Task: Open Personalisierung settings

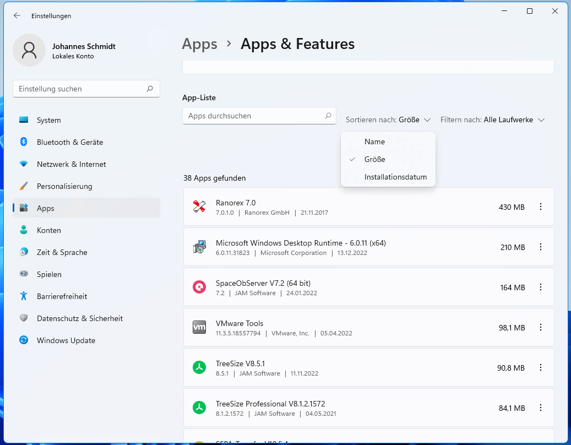Action: click(86, 186)
